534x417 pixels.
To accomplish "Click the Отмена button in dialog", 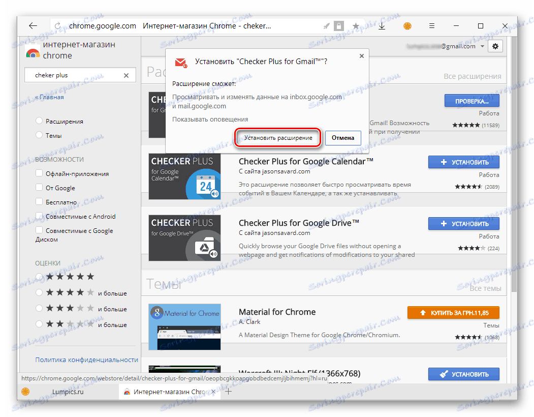I will pos(343,138).
